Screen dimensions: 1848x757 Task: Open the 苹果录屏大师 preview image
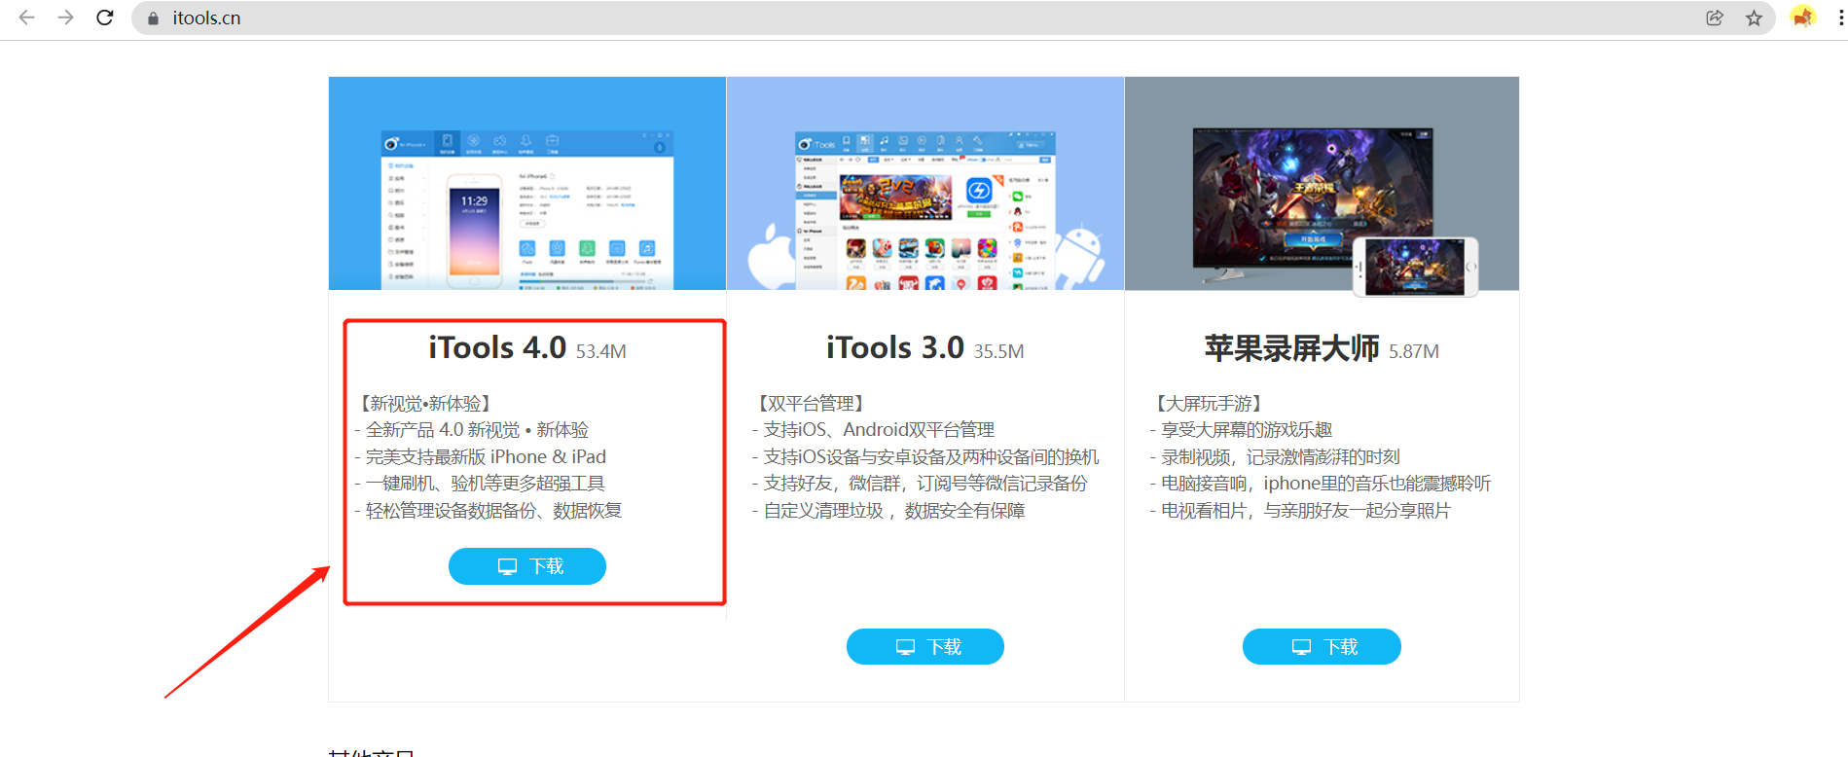click(1322, 183)
